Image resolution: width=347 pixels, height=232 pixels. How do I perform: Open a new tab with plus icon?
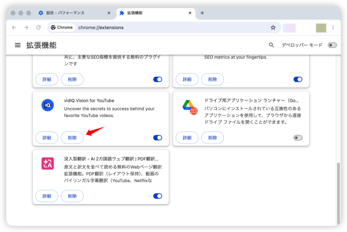(202, 13)
